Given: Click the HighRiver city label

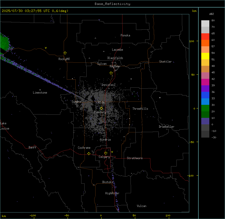Looking at the screenshot, I should (112, 193).
